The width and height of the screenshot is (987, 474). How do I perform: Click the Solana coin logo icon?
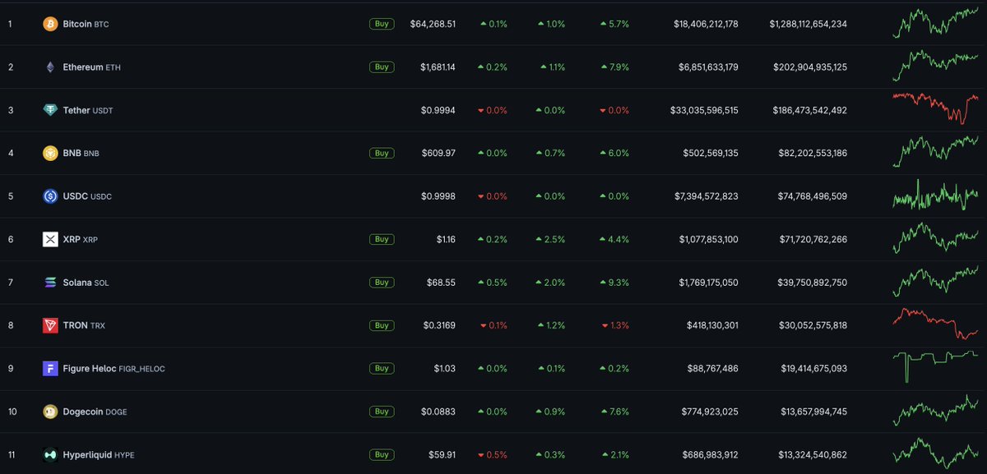coord(50,283)
